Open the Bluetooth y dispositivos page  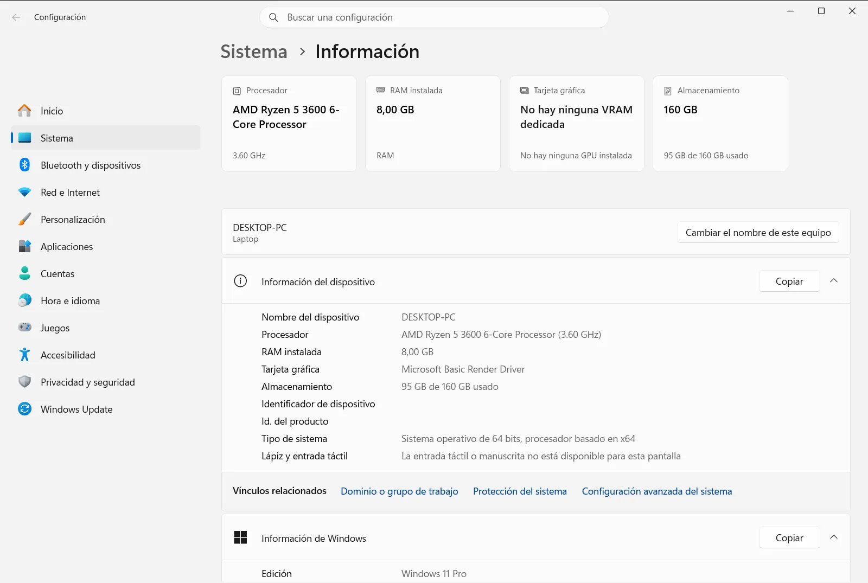click(x=105, y=165)
